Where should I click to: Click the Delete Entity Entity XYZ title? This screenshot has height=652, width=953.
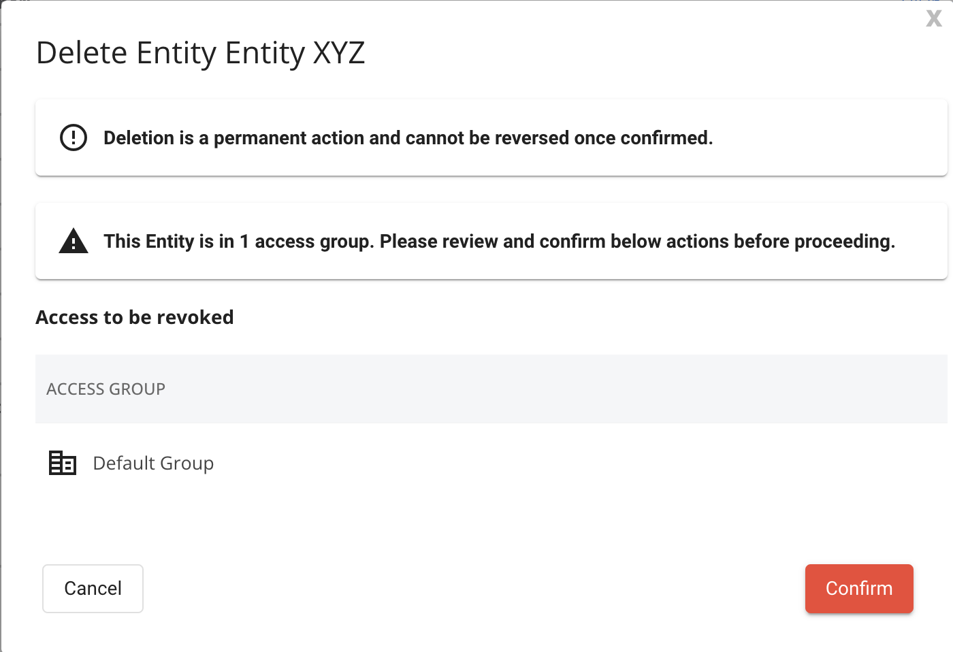click(x=201, y=53)
